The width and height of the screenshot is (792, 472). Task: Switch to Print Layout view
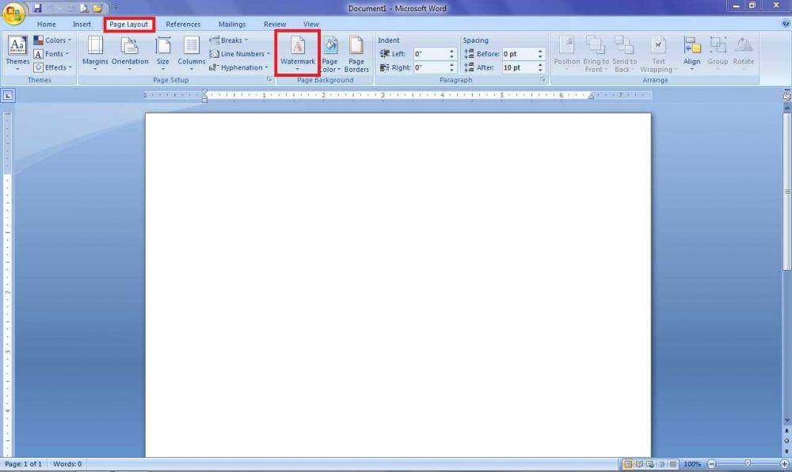628,464
